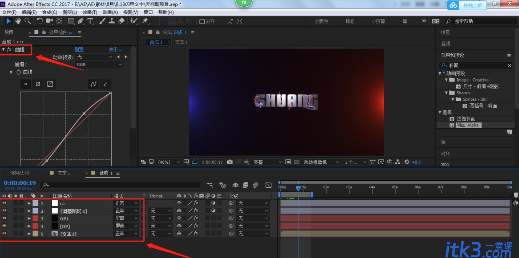Open composition flowchart icon in viewer
Viewport: 519px width, 258px height.
tap(398, 162)
